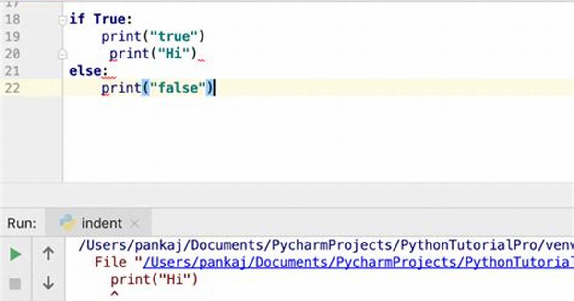Jump up the stack trace with up arrow
The height and width of the screenshot is (301, 574).
(48, 254)
